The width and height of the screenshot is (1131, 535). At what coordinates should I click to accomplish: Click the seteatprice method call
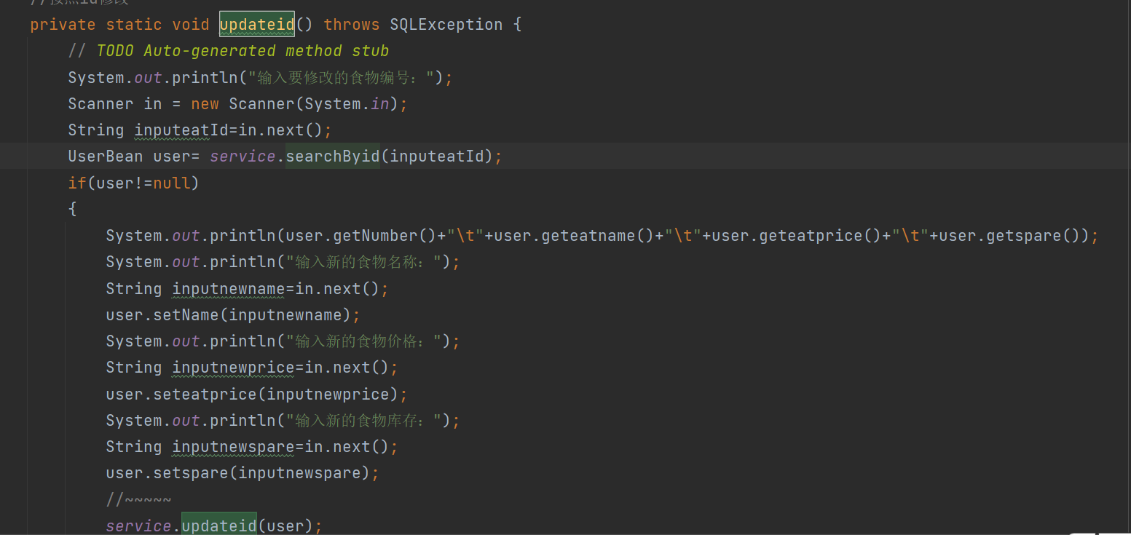tap(205, 395)
